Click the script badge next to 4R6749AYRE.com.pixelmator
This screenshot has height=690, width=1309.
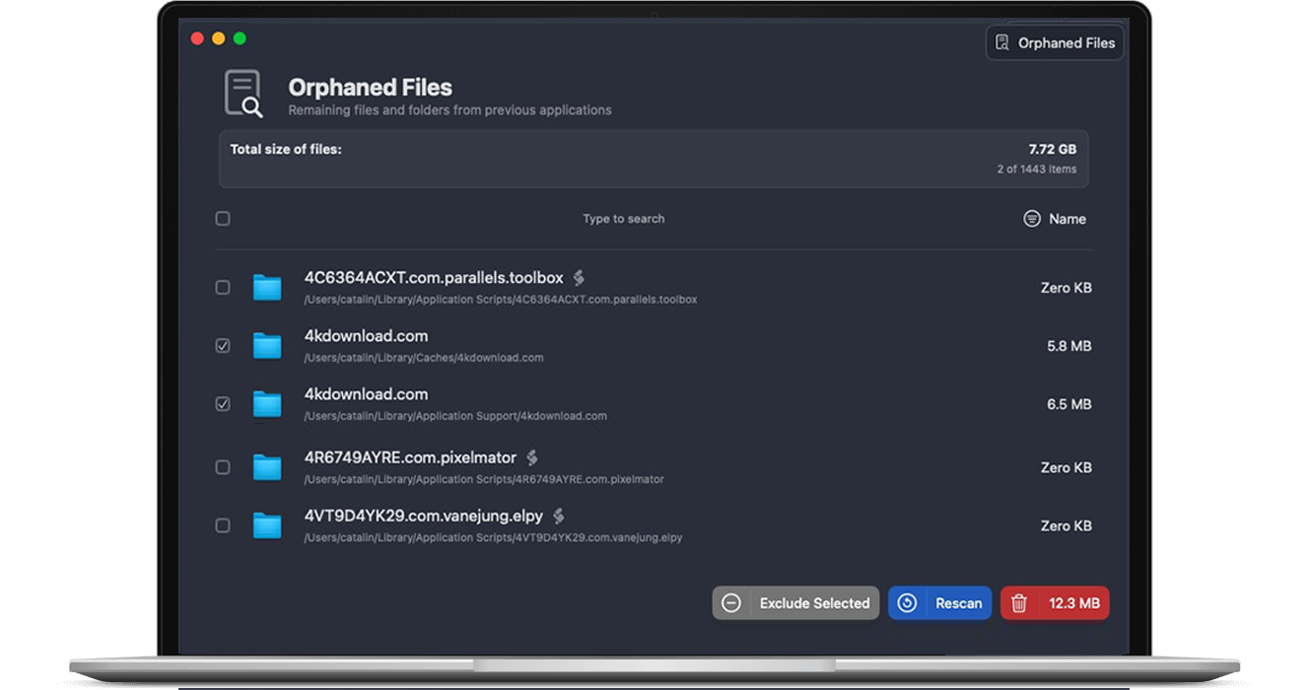tap(531, 457)
